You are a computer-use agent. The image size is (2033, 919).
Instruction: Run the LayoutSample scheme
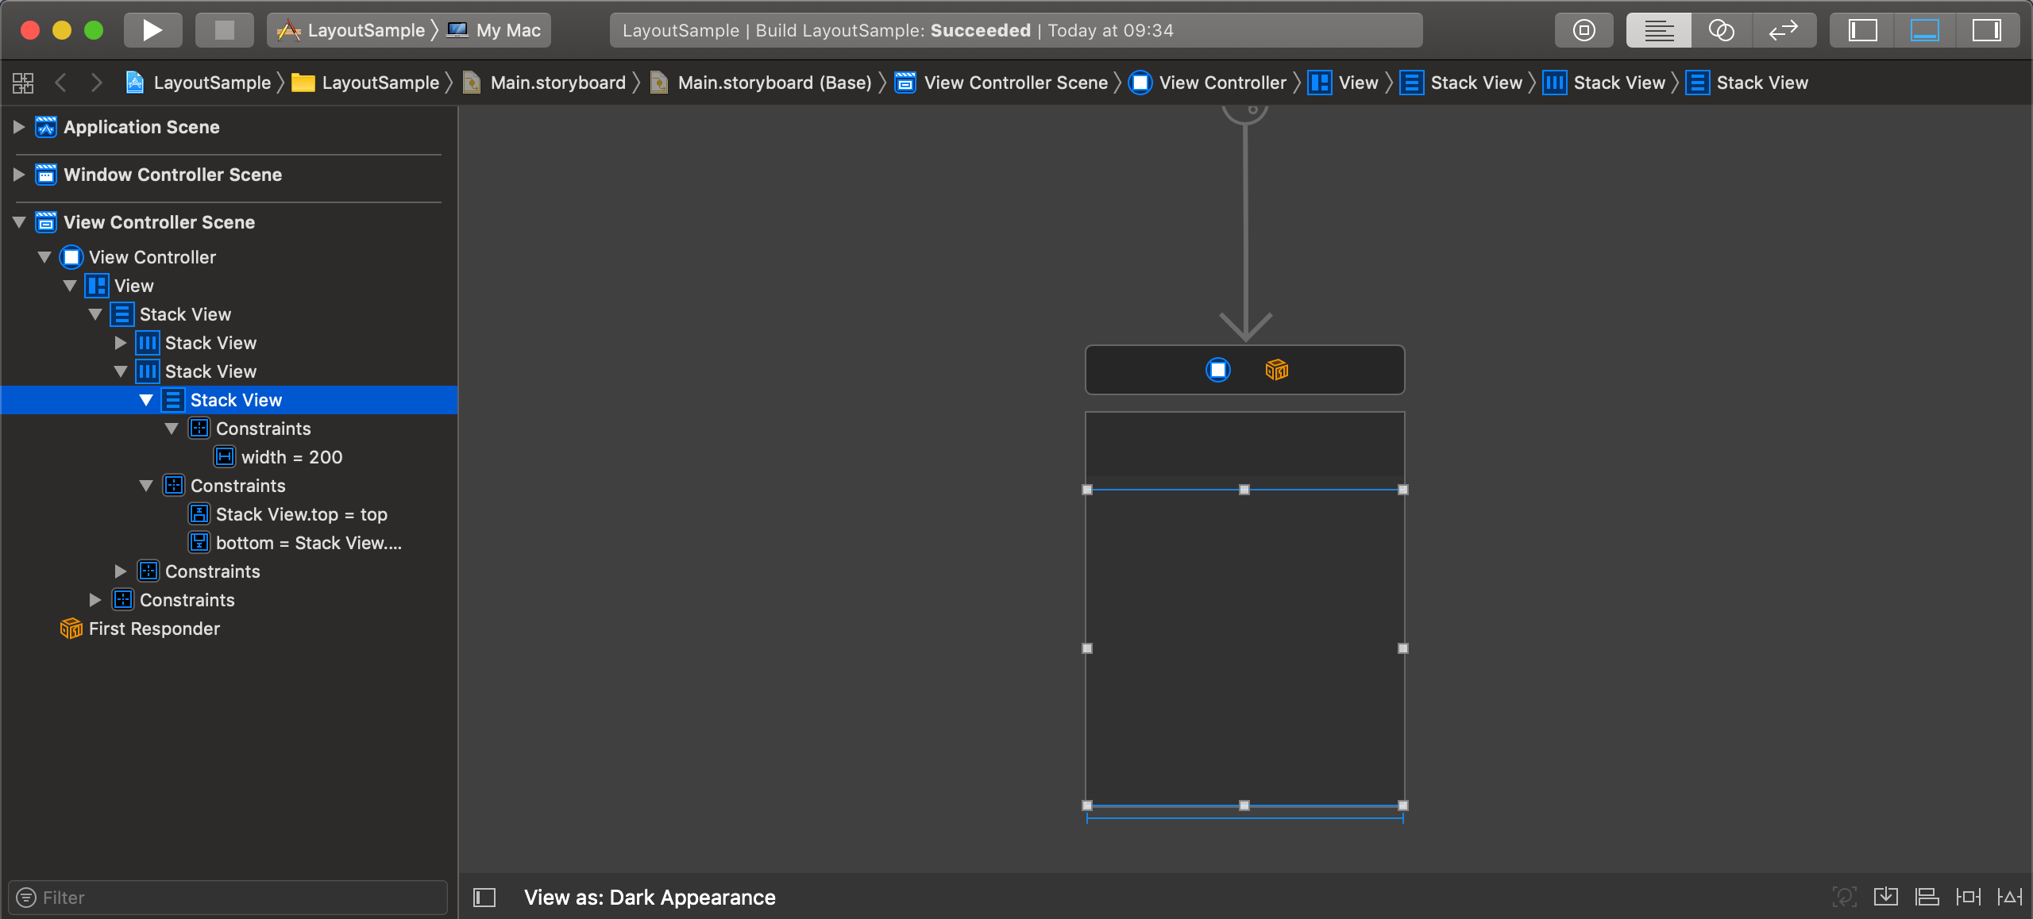(x=152, y=29)
